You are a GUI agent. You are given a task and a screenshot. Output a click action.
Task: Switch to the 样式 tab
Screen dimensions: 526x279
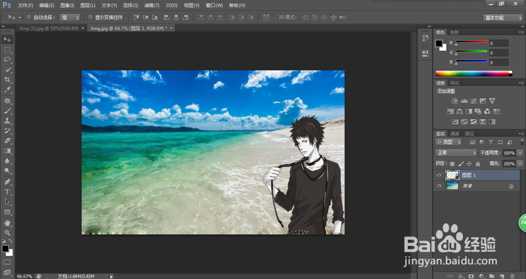454,83
